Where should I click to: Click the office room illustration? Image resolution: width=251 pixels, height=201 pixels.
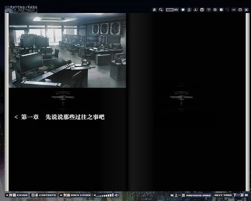click(67, 51)
